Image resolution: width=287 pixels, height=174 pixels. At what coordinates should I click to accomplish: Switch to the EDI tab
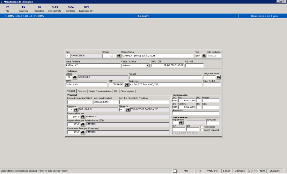[116, 91]
